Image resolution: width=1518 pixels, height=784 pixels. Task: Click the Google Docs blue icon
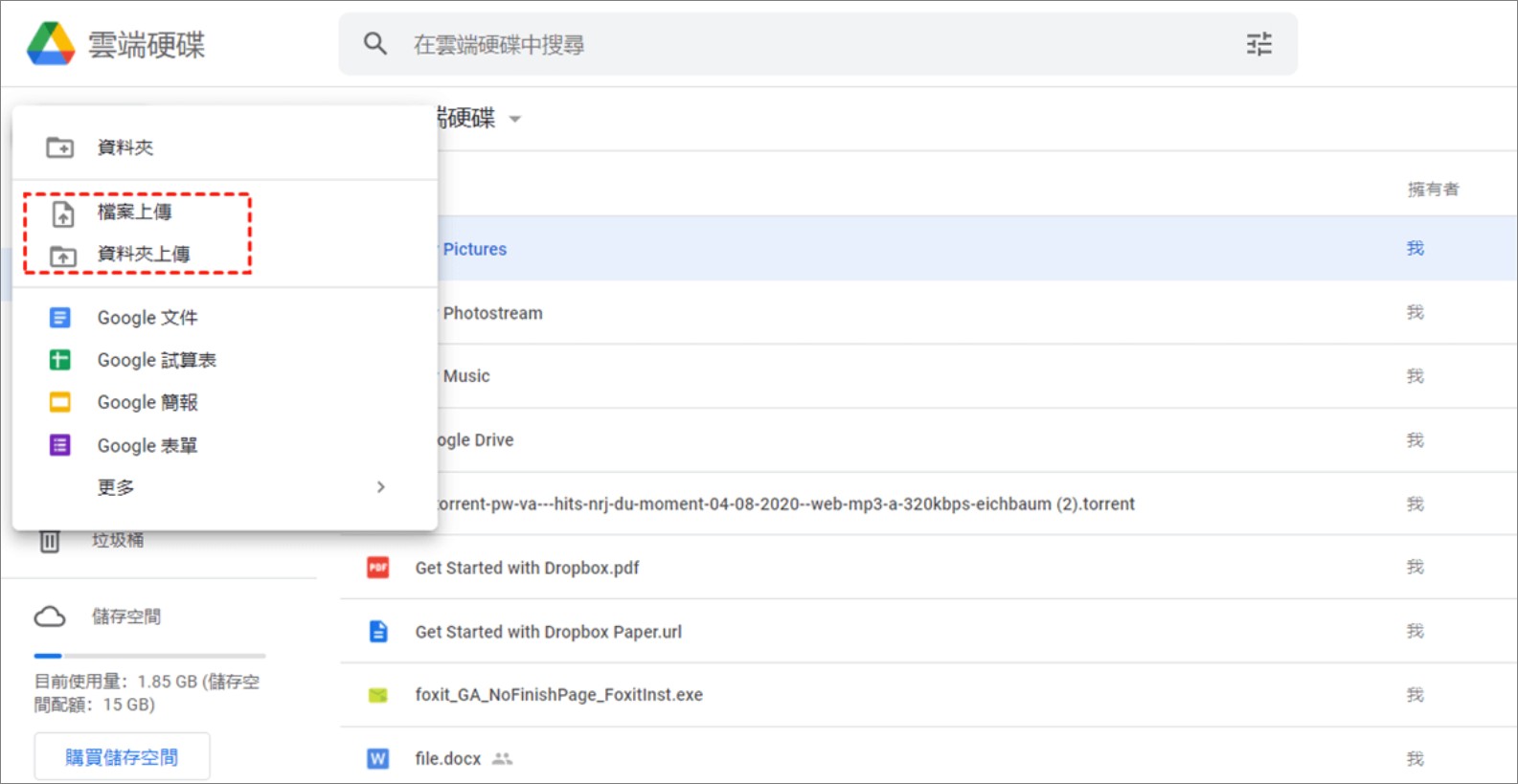coord(59,318)
